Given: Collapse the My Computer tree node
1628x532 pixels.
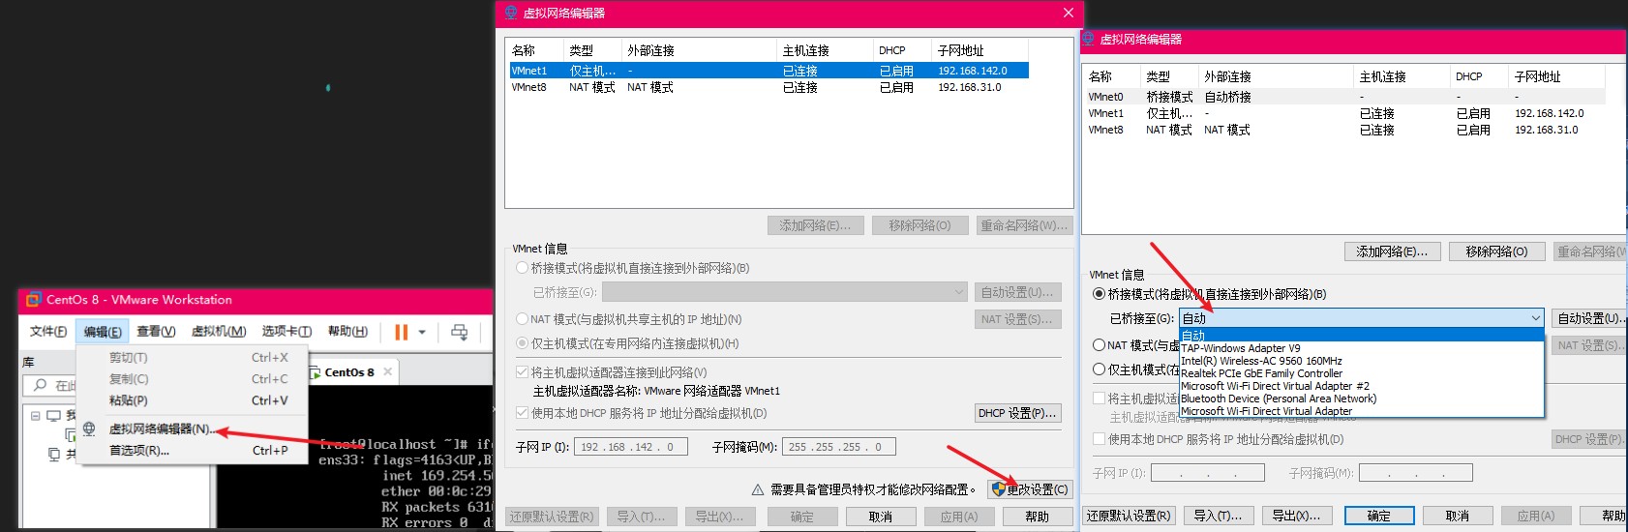Looking at the screenshot, I should pos(36,416).
